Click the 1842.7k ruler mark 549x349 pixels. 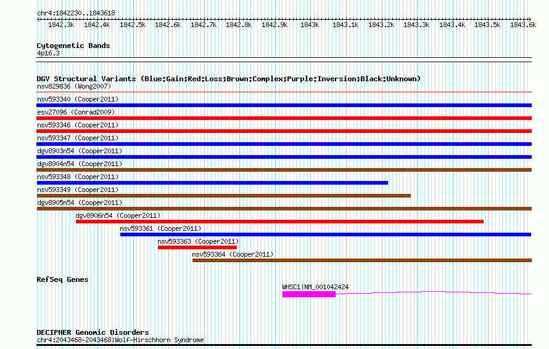[204, 25]
